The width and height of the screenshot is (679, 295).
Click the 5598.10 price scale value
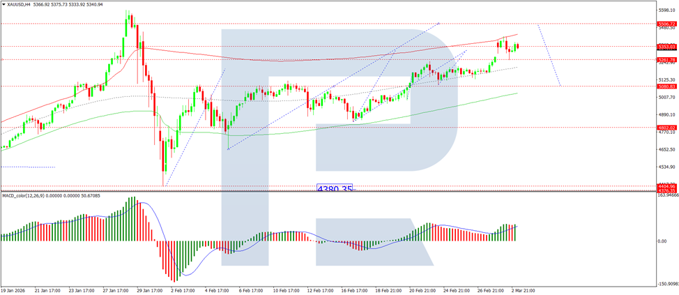click(x=667, y=10)
